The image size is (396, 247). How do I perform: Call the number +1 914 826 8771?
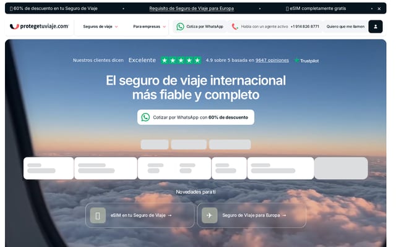[305, 27]
